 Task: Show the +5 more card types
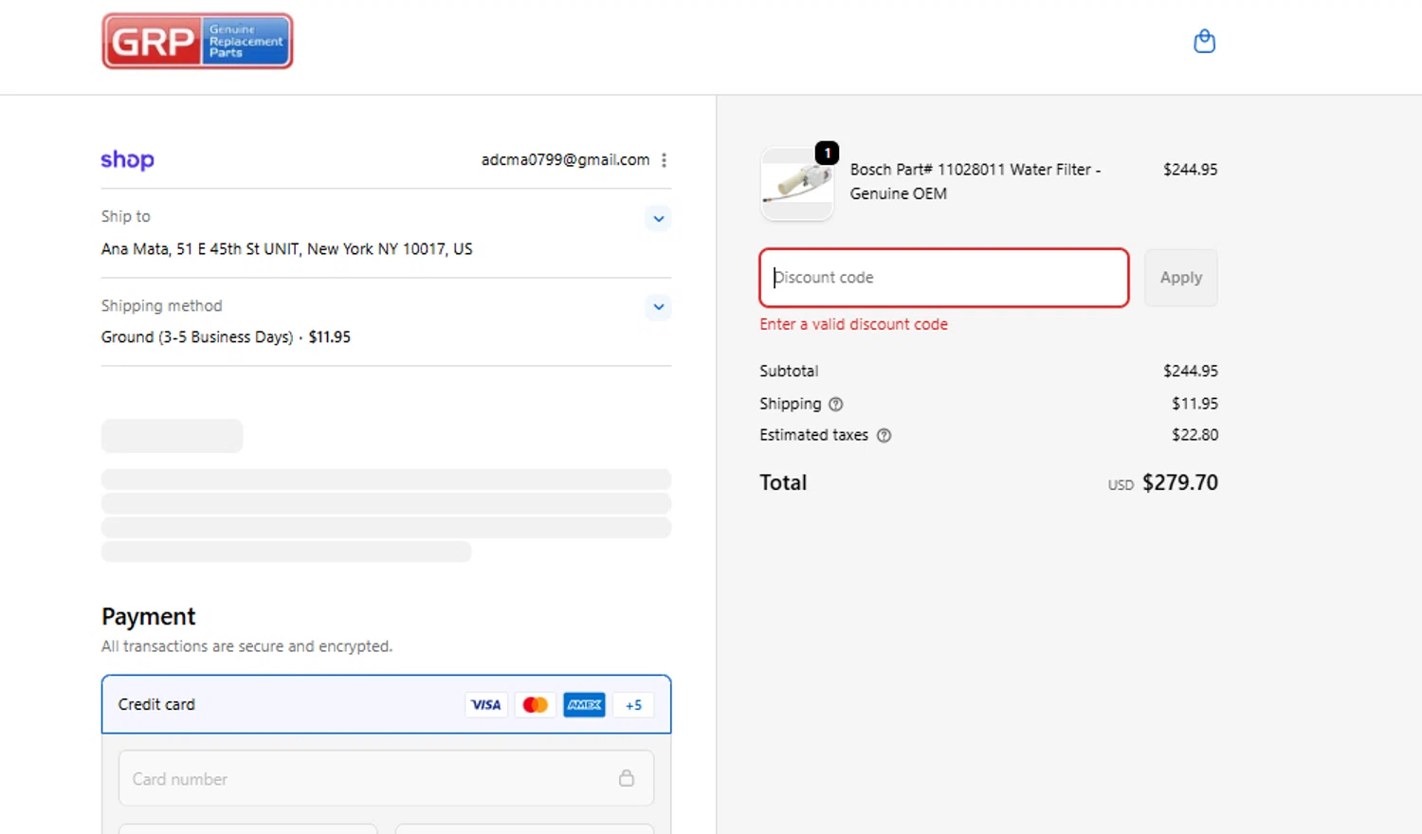coord(633,705)
